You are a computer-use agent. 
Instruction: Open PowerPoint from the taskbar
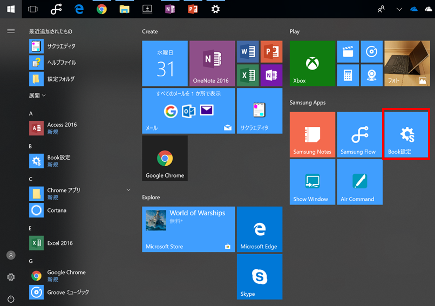coord(193,9)
